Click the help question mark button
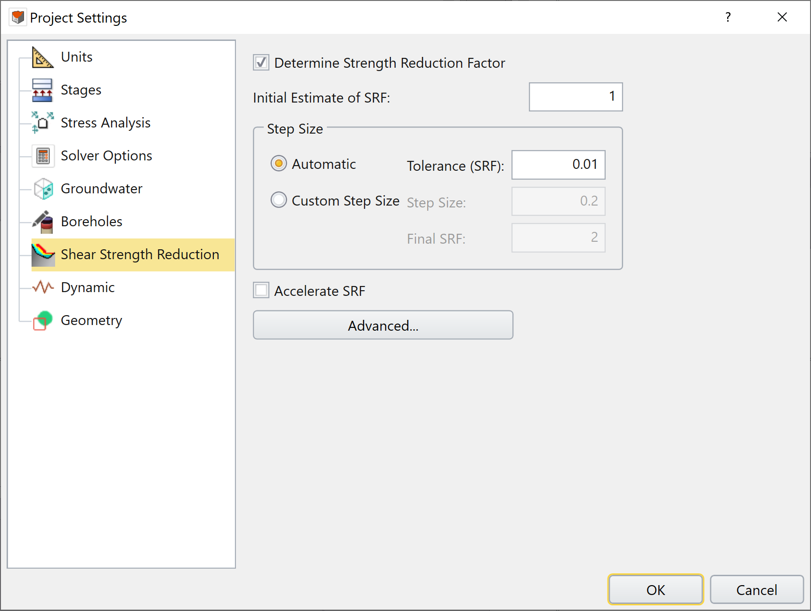The image size is (811, 611). point(728,17)
